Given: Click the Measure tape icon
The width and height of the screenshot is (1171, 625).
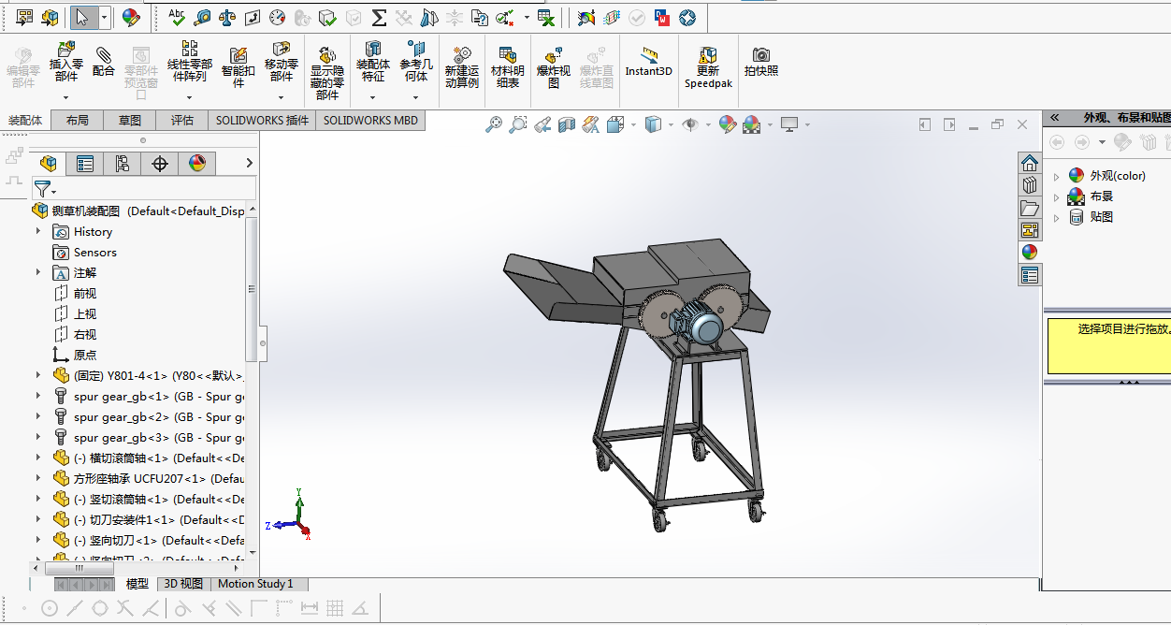Looking at the screenshot, I should pyautogui.click(x=202, y=17).
